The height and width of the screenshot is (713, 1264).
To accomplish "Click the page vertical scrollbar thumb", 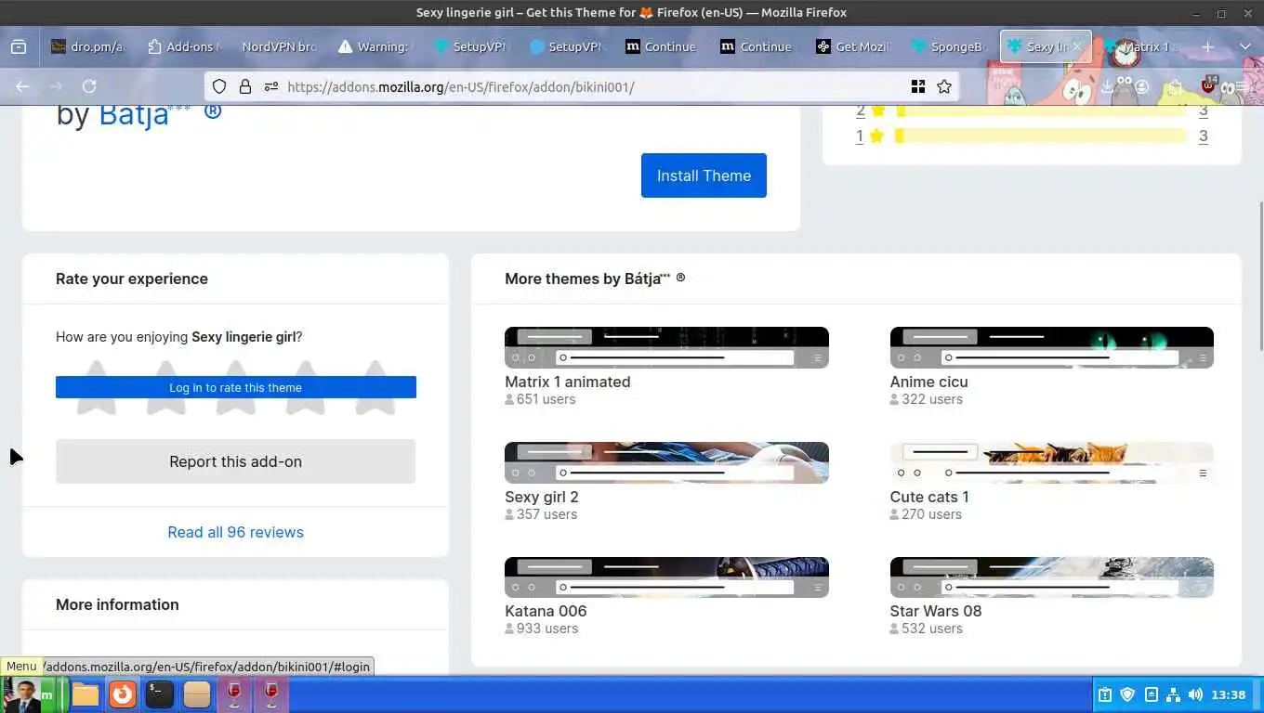I will [x=1260, y=276].
